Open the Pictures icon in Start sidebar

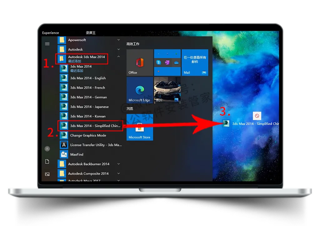(47, 174)
